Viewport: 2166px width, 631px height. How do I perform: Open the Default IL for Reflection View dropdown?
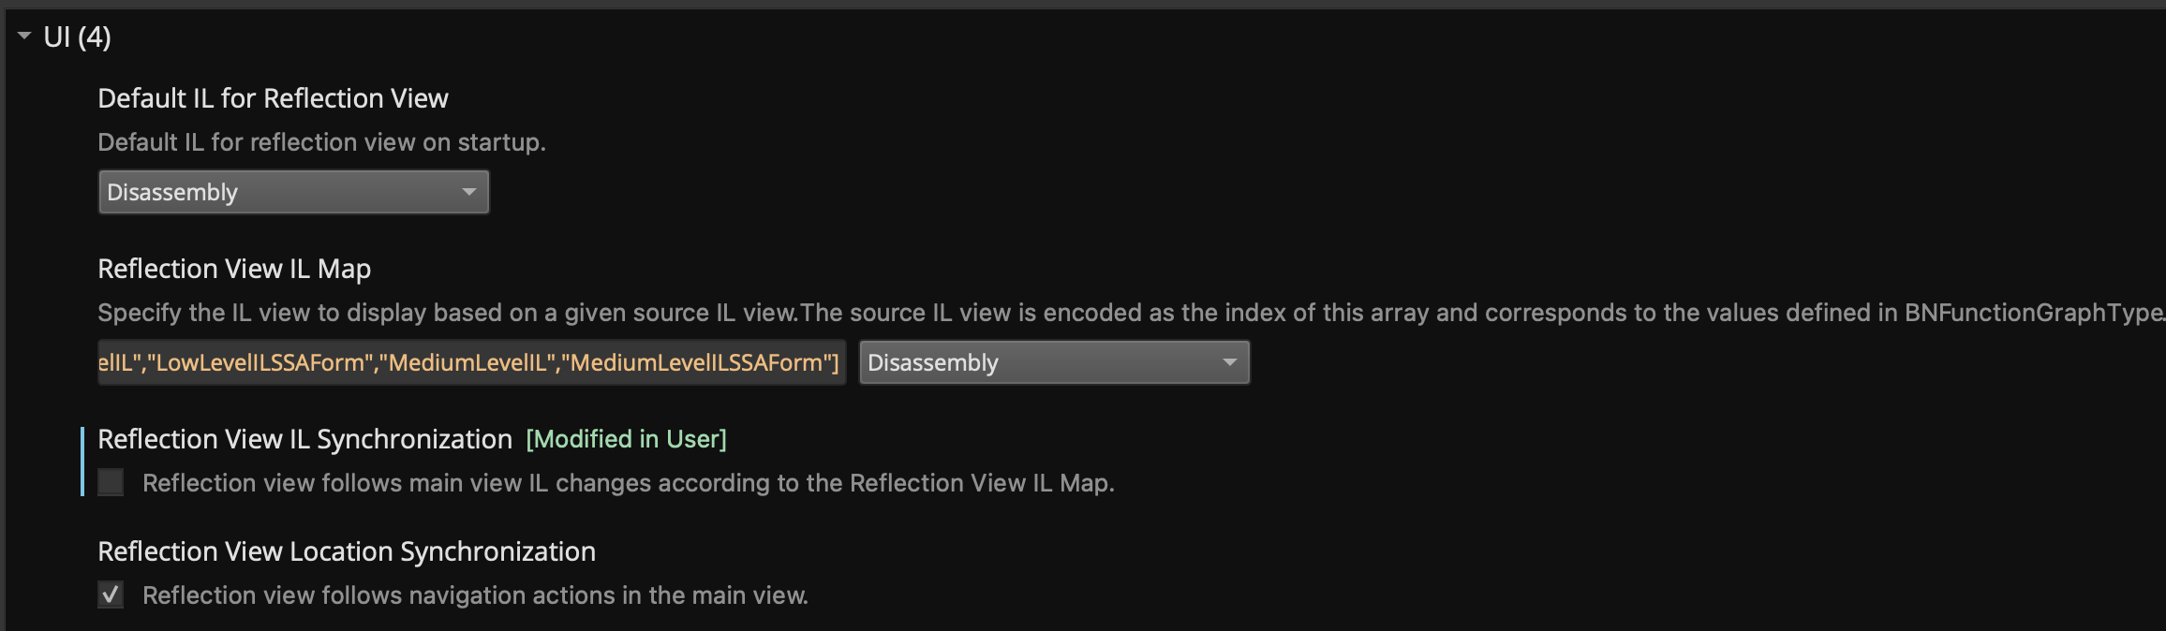(x=293, y=192)
